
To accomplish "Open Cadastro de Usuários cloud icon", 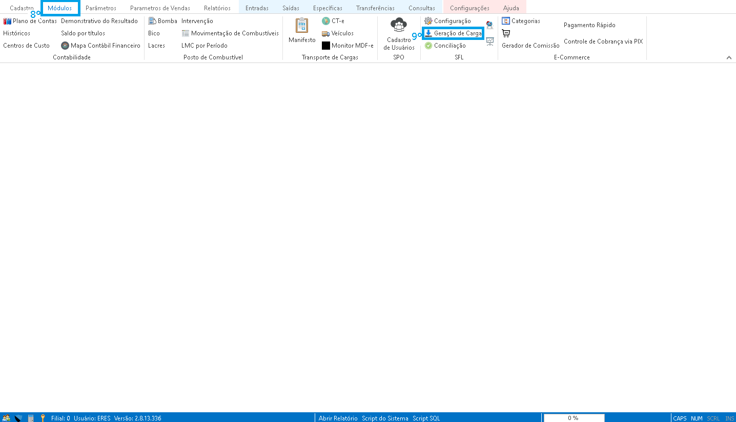I will (399, 25).
